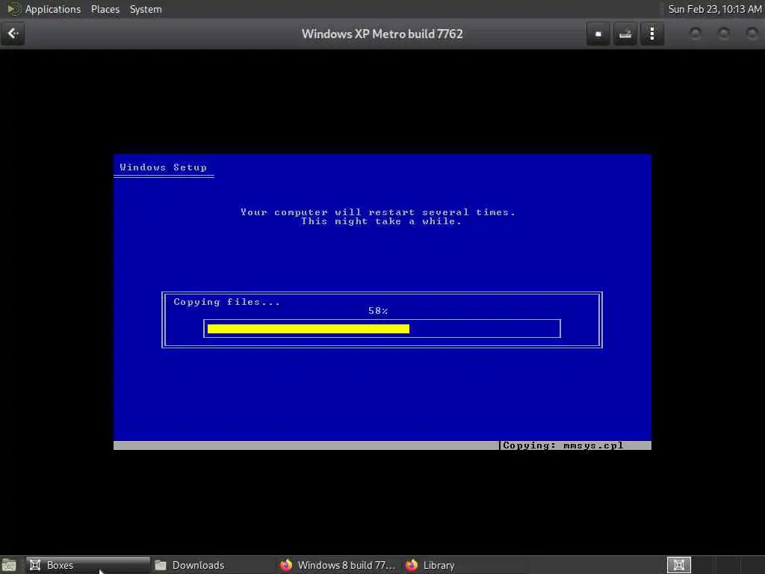Click the show desktop icon in bottom panel
Screen dimensions: 765x574
click(x=9, y=565)
